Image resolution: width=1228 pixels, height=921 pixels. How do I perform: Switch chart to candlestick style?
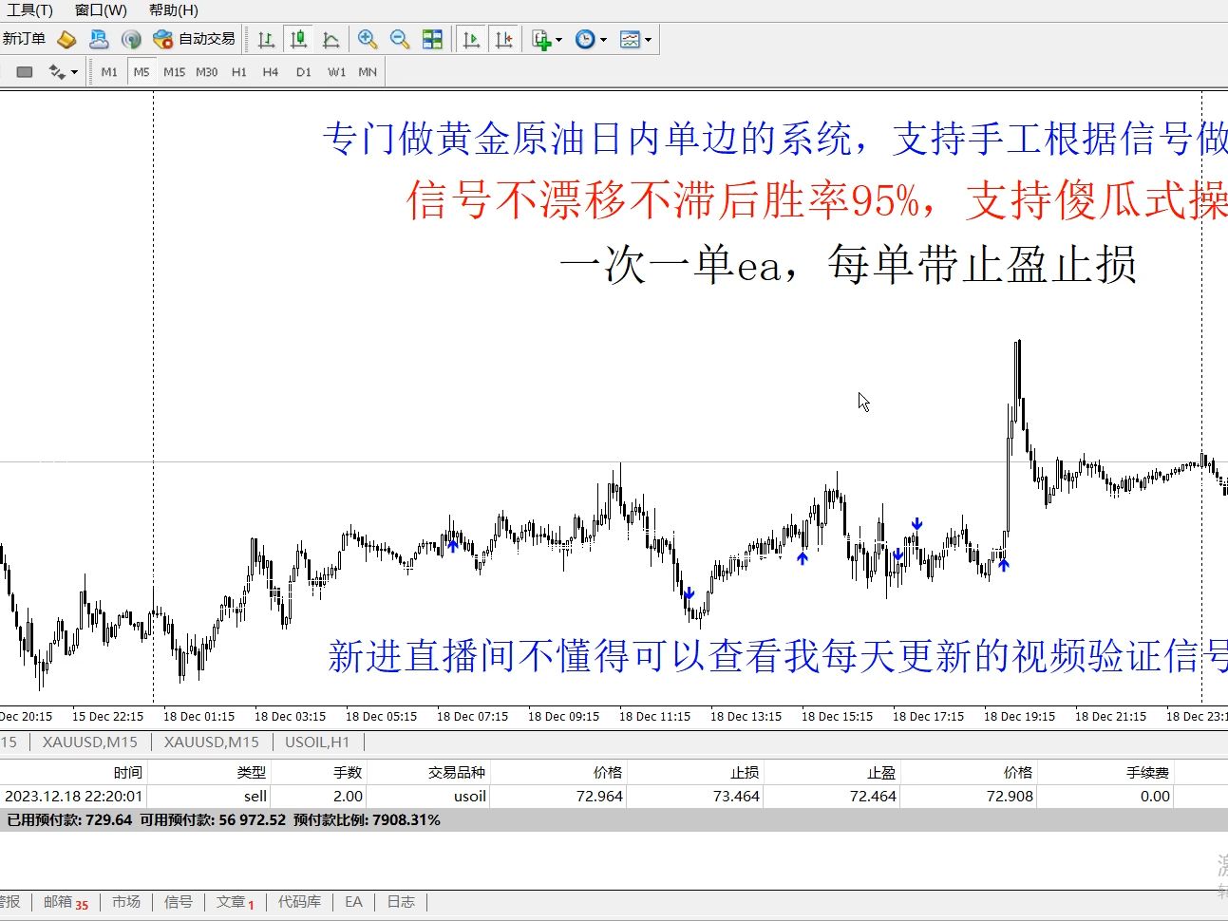[299, 39]
